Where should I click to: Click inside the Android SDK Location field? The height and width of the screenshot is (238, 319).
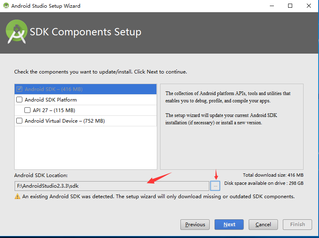(x=112, y=186)
